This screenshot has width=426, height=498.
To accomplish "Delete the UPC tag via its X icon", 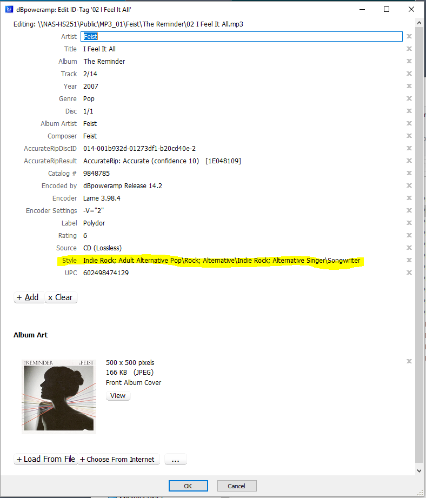I will pos(409,273).
